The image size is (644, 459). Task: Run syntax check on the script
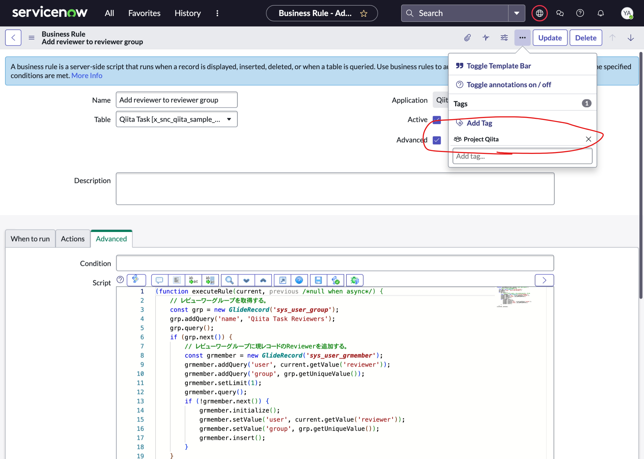coord(335,280)
